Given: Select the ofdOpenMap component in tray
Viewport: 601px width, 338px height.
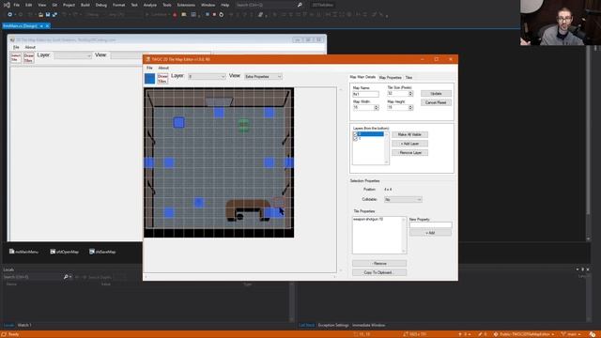Looking at the screenshot, I should (65, 252).
